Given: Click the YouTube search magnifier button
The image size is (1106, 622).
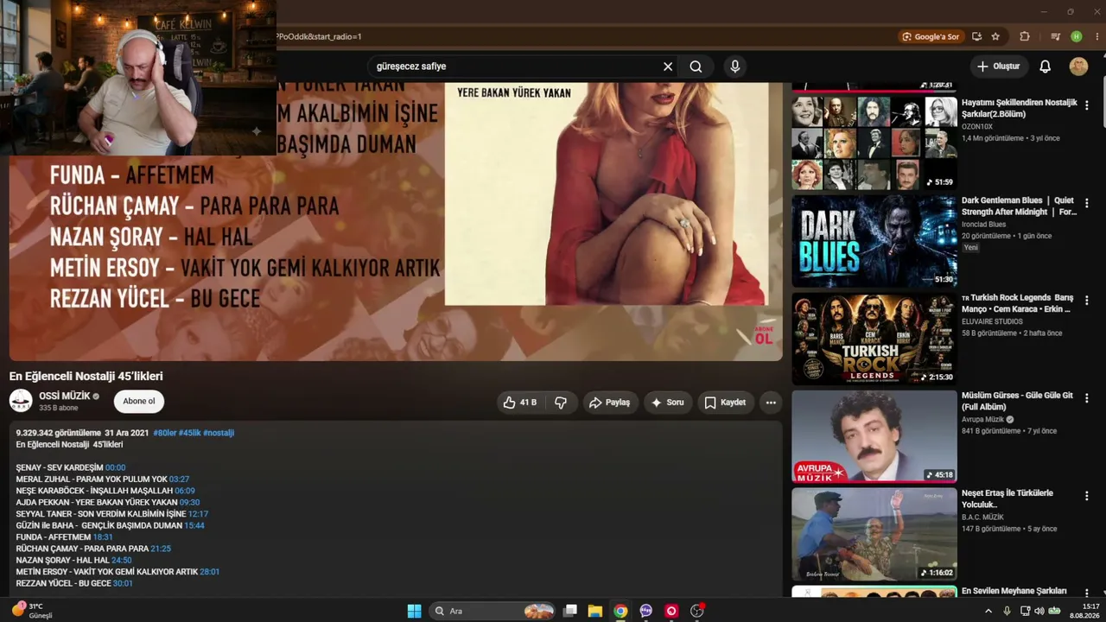Looking at the screenshot, I should click(696, 67).
